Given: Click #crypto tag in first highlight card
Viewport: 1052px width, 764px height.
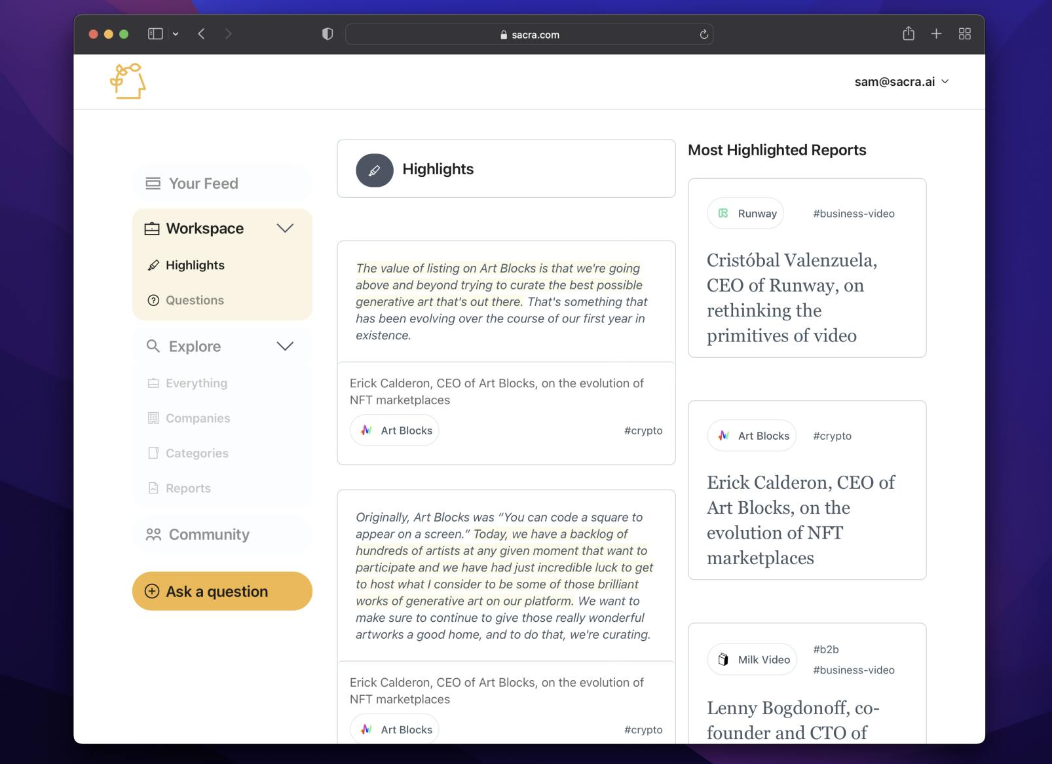Looking at the screenshot, I should pos(643,430).
